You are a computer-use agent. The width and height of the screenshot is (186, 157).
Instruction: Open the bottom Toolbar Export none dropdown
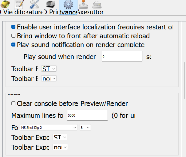60,147
